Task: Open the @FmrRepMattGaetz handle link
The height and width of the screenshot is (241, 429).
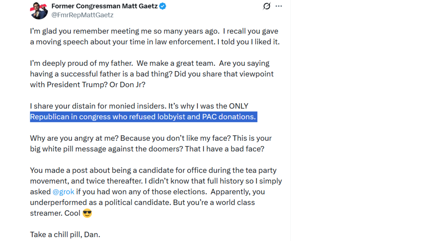Action: pyautogui.click(x=82, y=15)
